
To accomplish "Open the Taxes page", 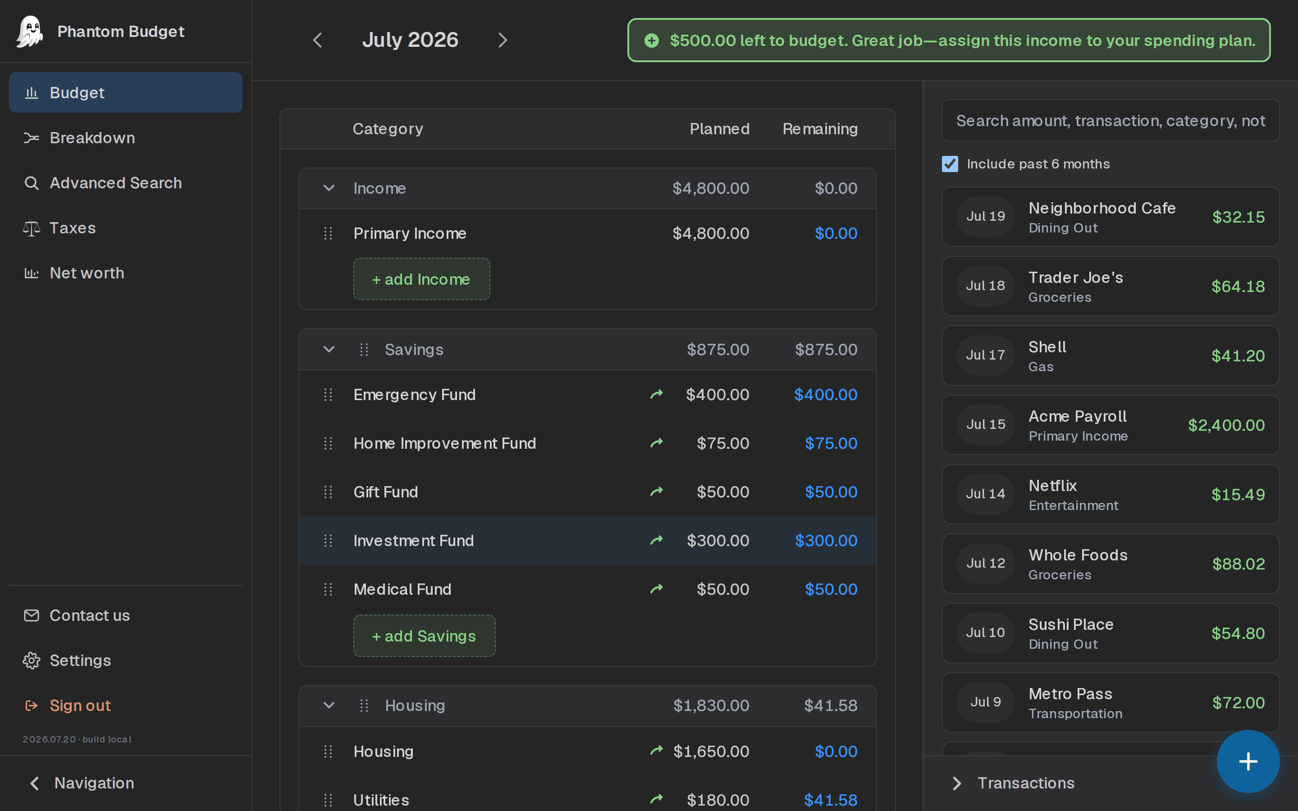I will click(125, 228).
